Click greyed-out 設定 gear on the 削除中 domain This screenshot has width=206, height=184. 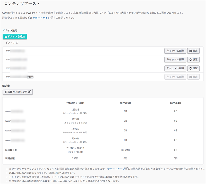pyautogui.click(x=193, y=77)
